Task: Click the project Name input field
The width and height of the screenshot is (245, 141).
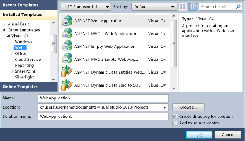Action: [103, 98]
